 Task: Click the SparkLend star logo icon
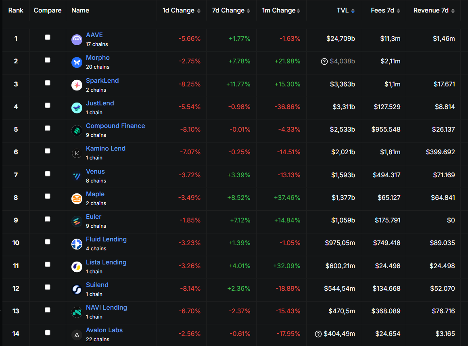coord(77,85)
